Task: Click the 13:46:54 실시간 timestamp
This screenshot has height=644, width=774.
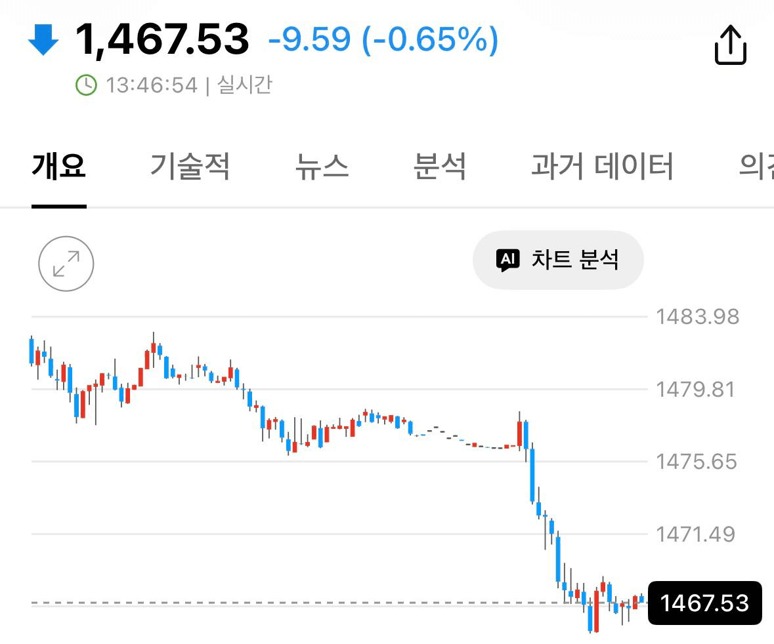Action: click(x=188, y=85)
